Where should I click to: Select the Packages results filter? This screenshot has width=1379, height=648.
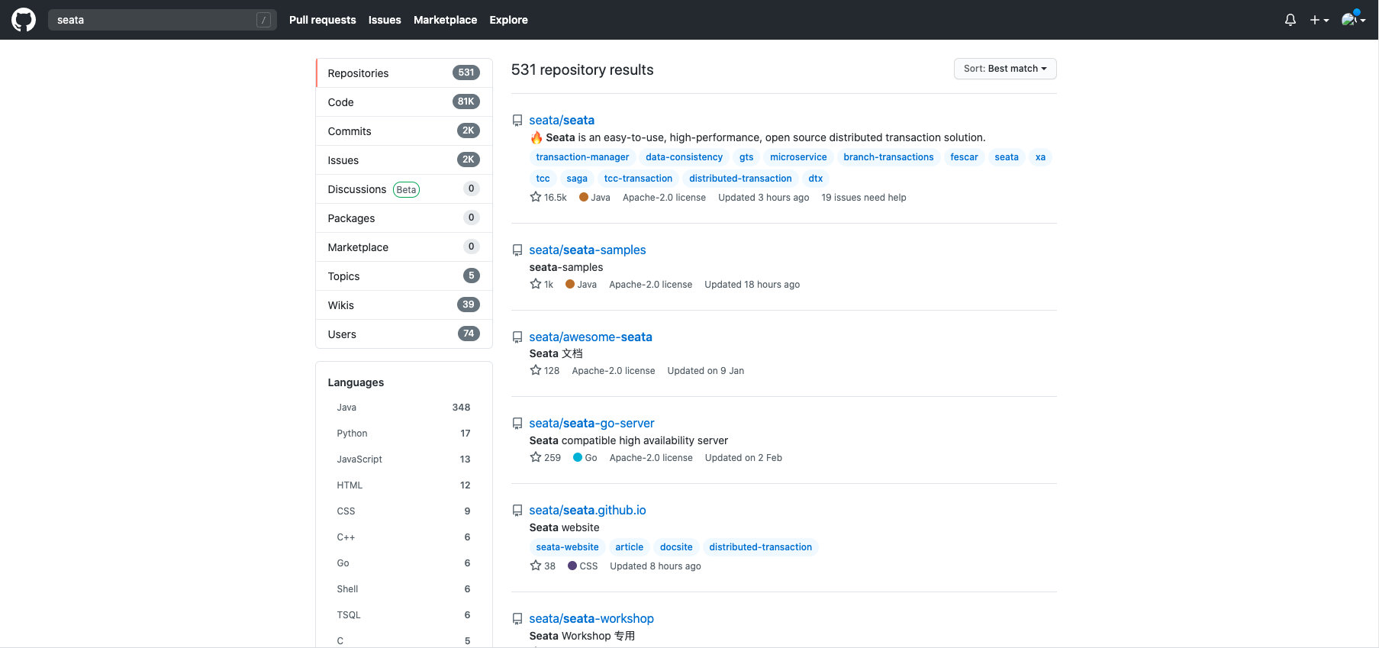click(x=404, y=218)
